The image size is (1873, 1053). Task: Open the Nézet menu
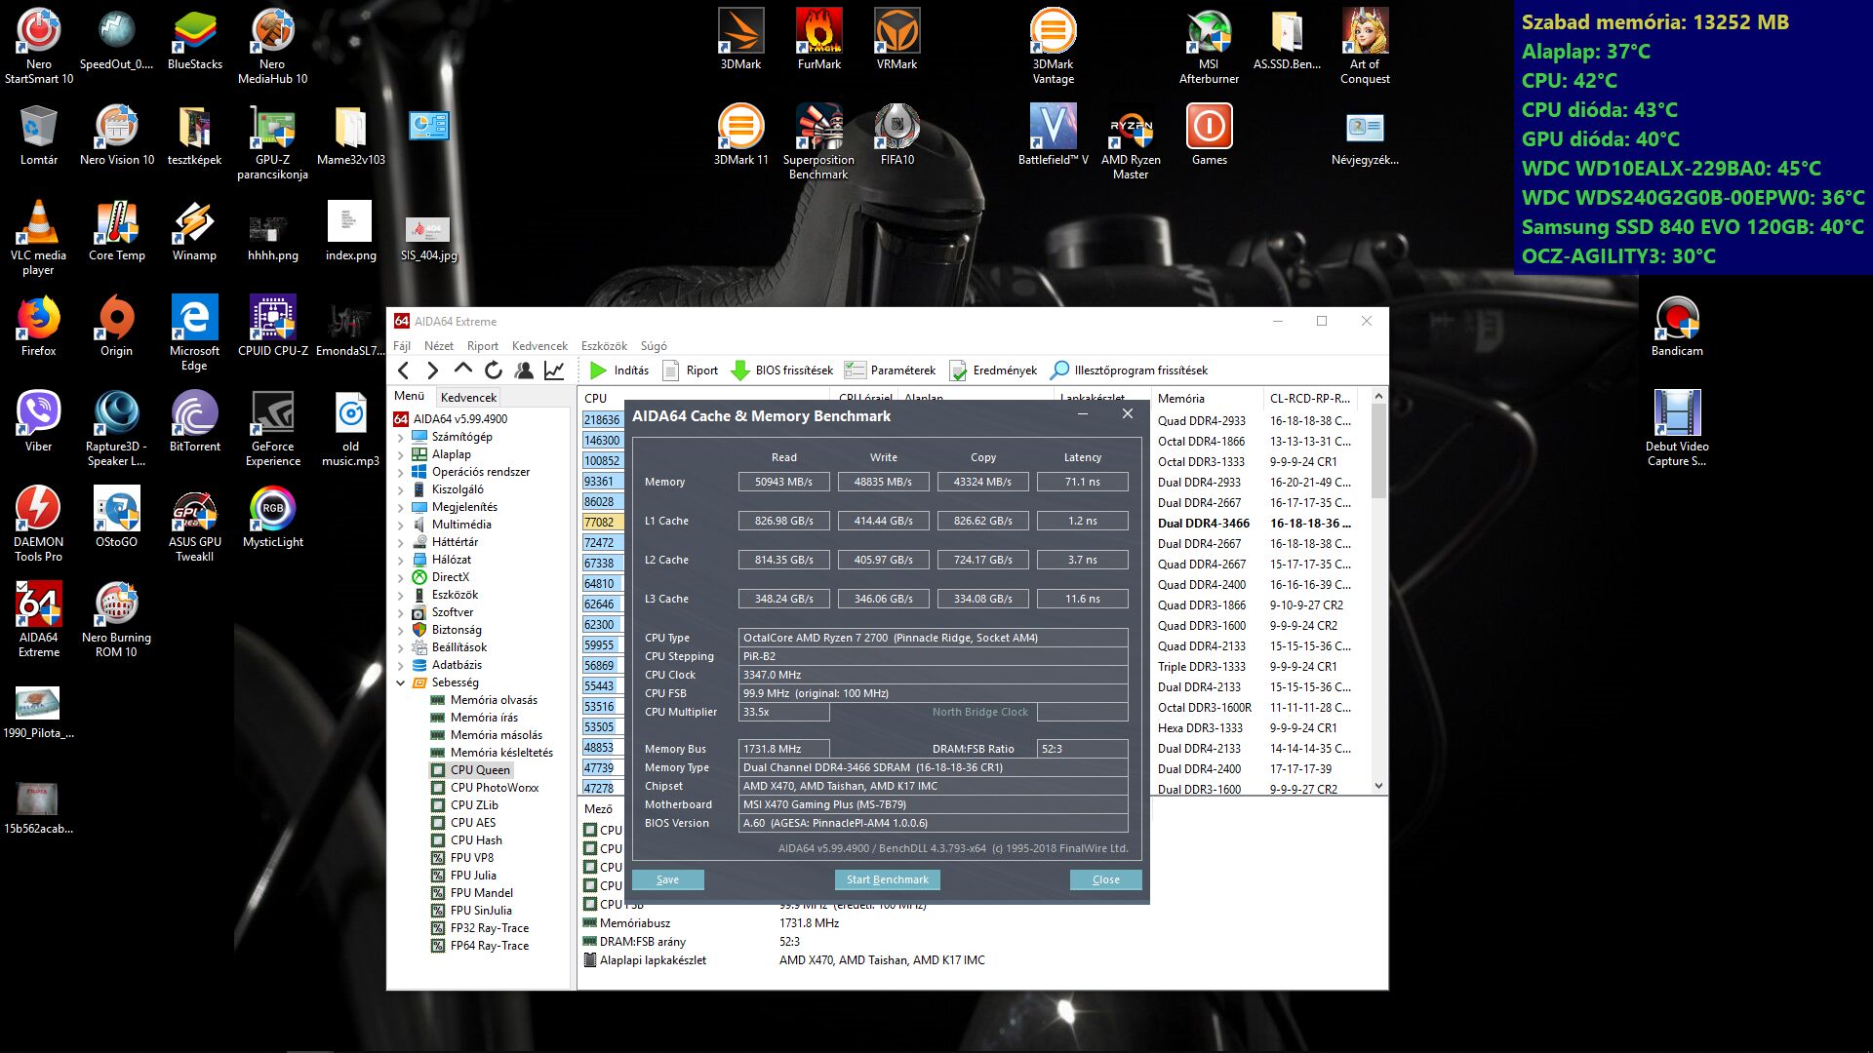pos(438,346)
